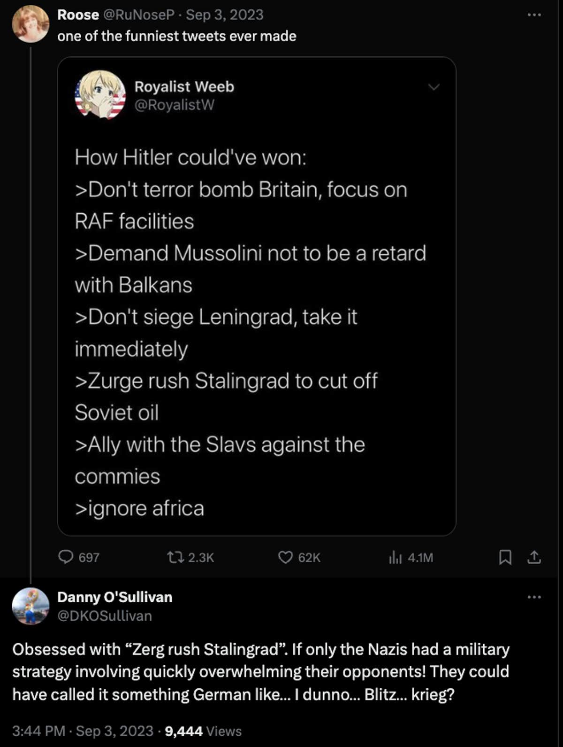Go to the @RoyalistW handle
The height and width of the screenshot is (747, 563).
pyautogui.click(x=174, y=105)
